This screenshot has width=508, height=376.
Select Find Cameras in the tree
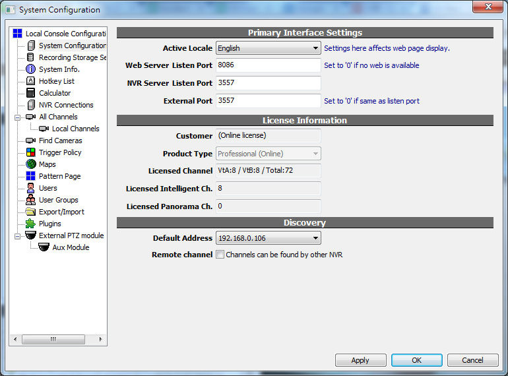(x=61, y=141)
